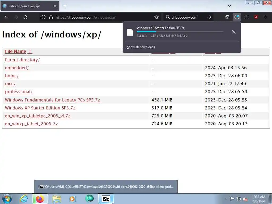Download en_winxp_tablet_2005.7z

click(31, 124)
